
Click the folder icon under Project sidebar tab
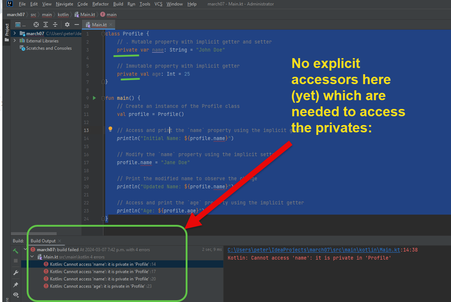(x=7, y=39)
